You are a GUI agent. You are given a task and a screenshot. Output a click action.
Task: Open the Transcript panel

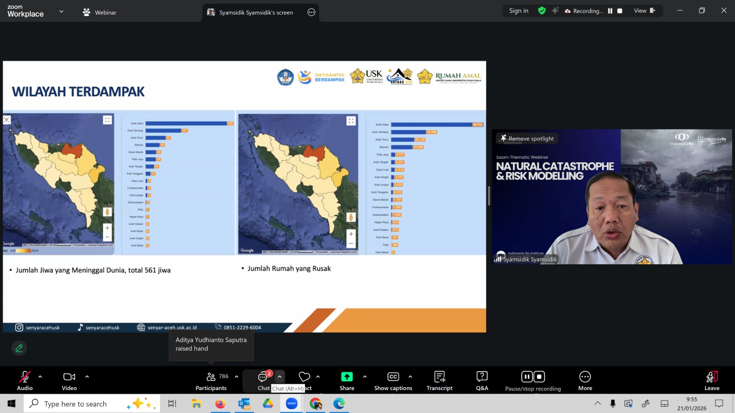439,381
